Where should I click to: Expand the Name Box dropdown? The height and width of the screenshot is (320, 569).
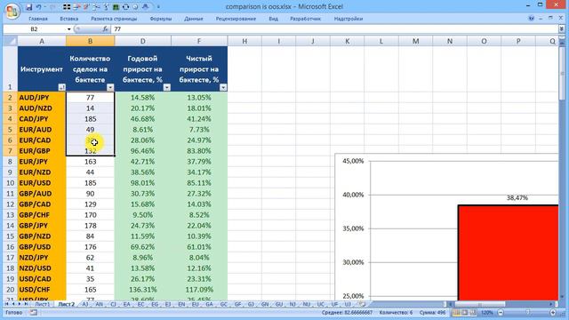pyautogui.click(x=69, y=29)
